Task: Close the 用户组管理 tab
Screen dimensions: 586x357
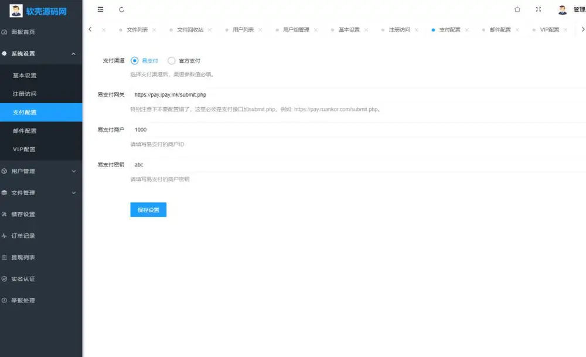Action: coord(316,30)
